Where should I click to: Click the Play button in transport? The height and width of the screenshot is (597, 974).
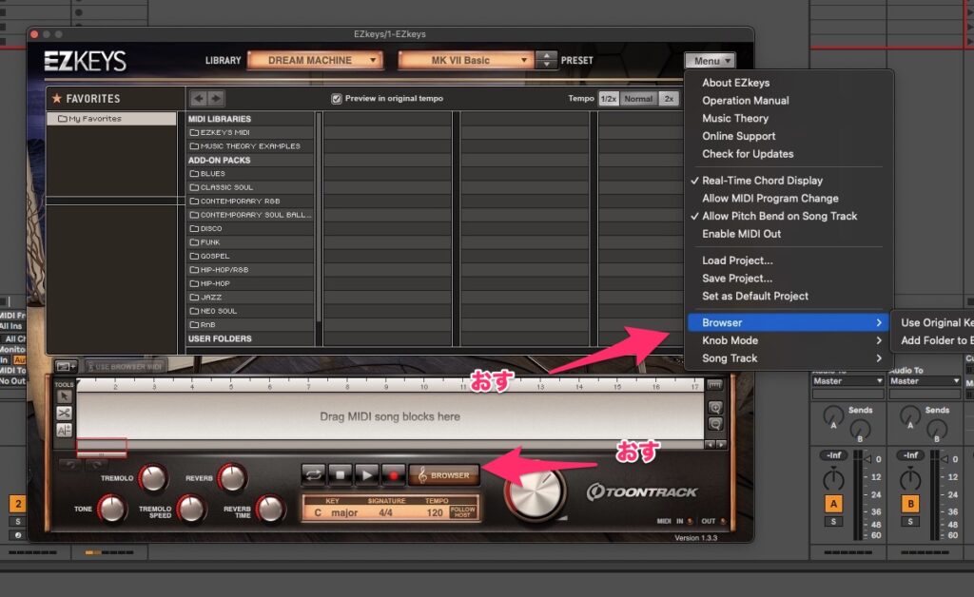366,473
